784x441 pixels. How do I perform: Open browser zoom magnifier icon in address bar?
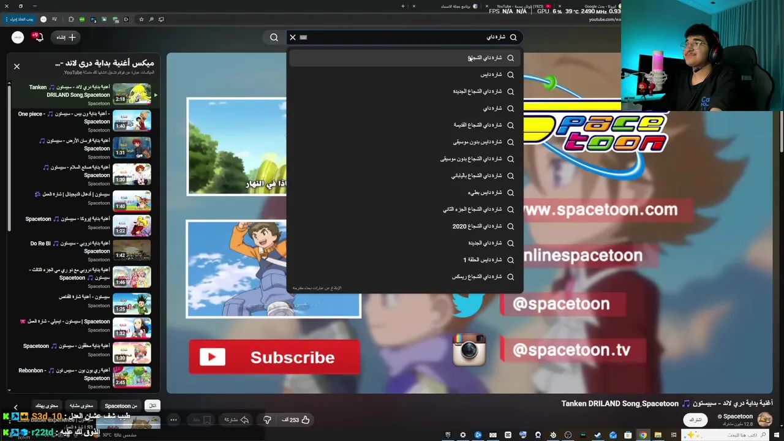[x=151, y=20]
